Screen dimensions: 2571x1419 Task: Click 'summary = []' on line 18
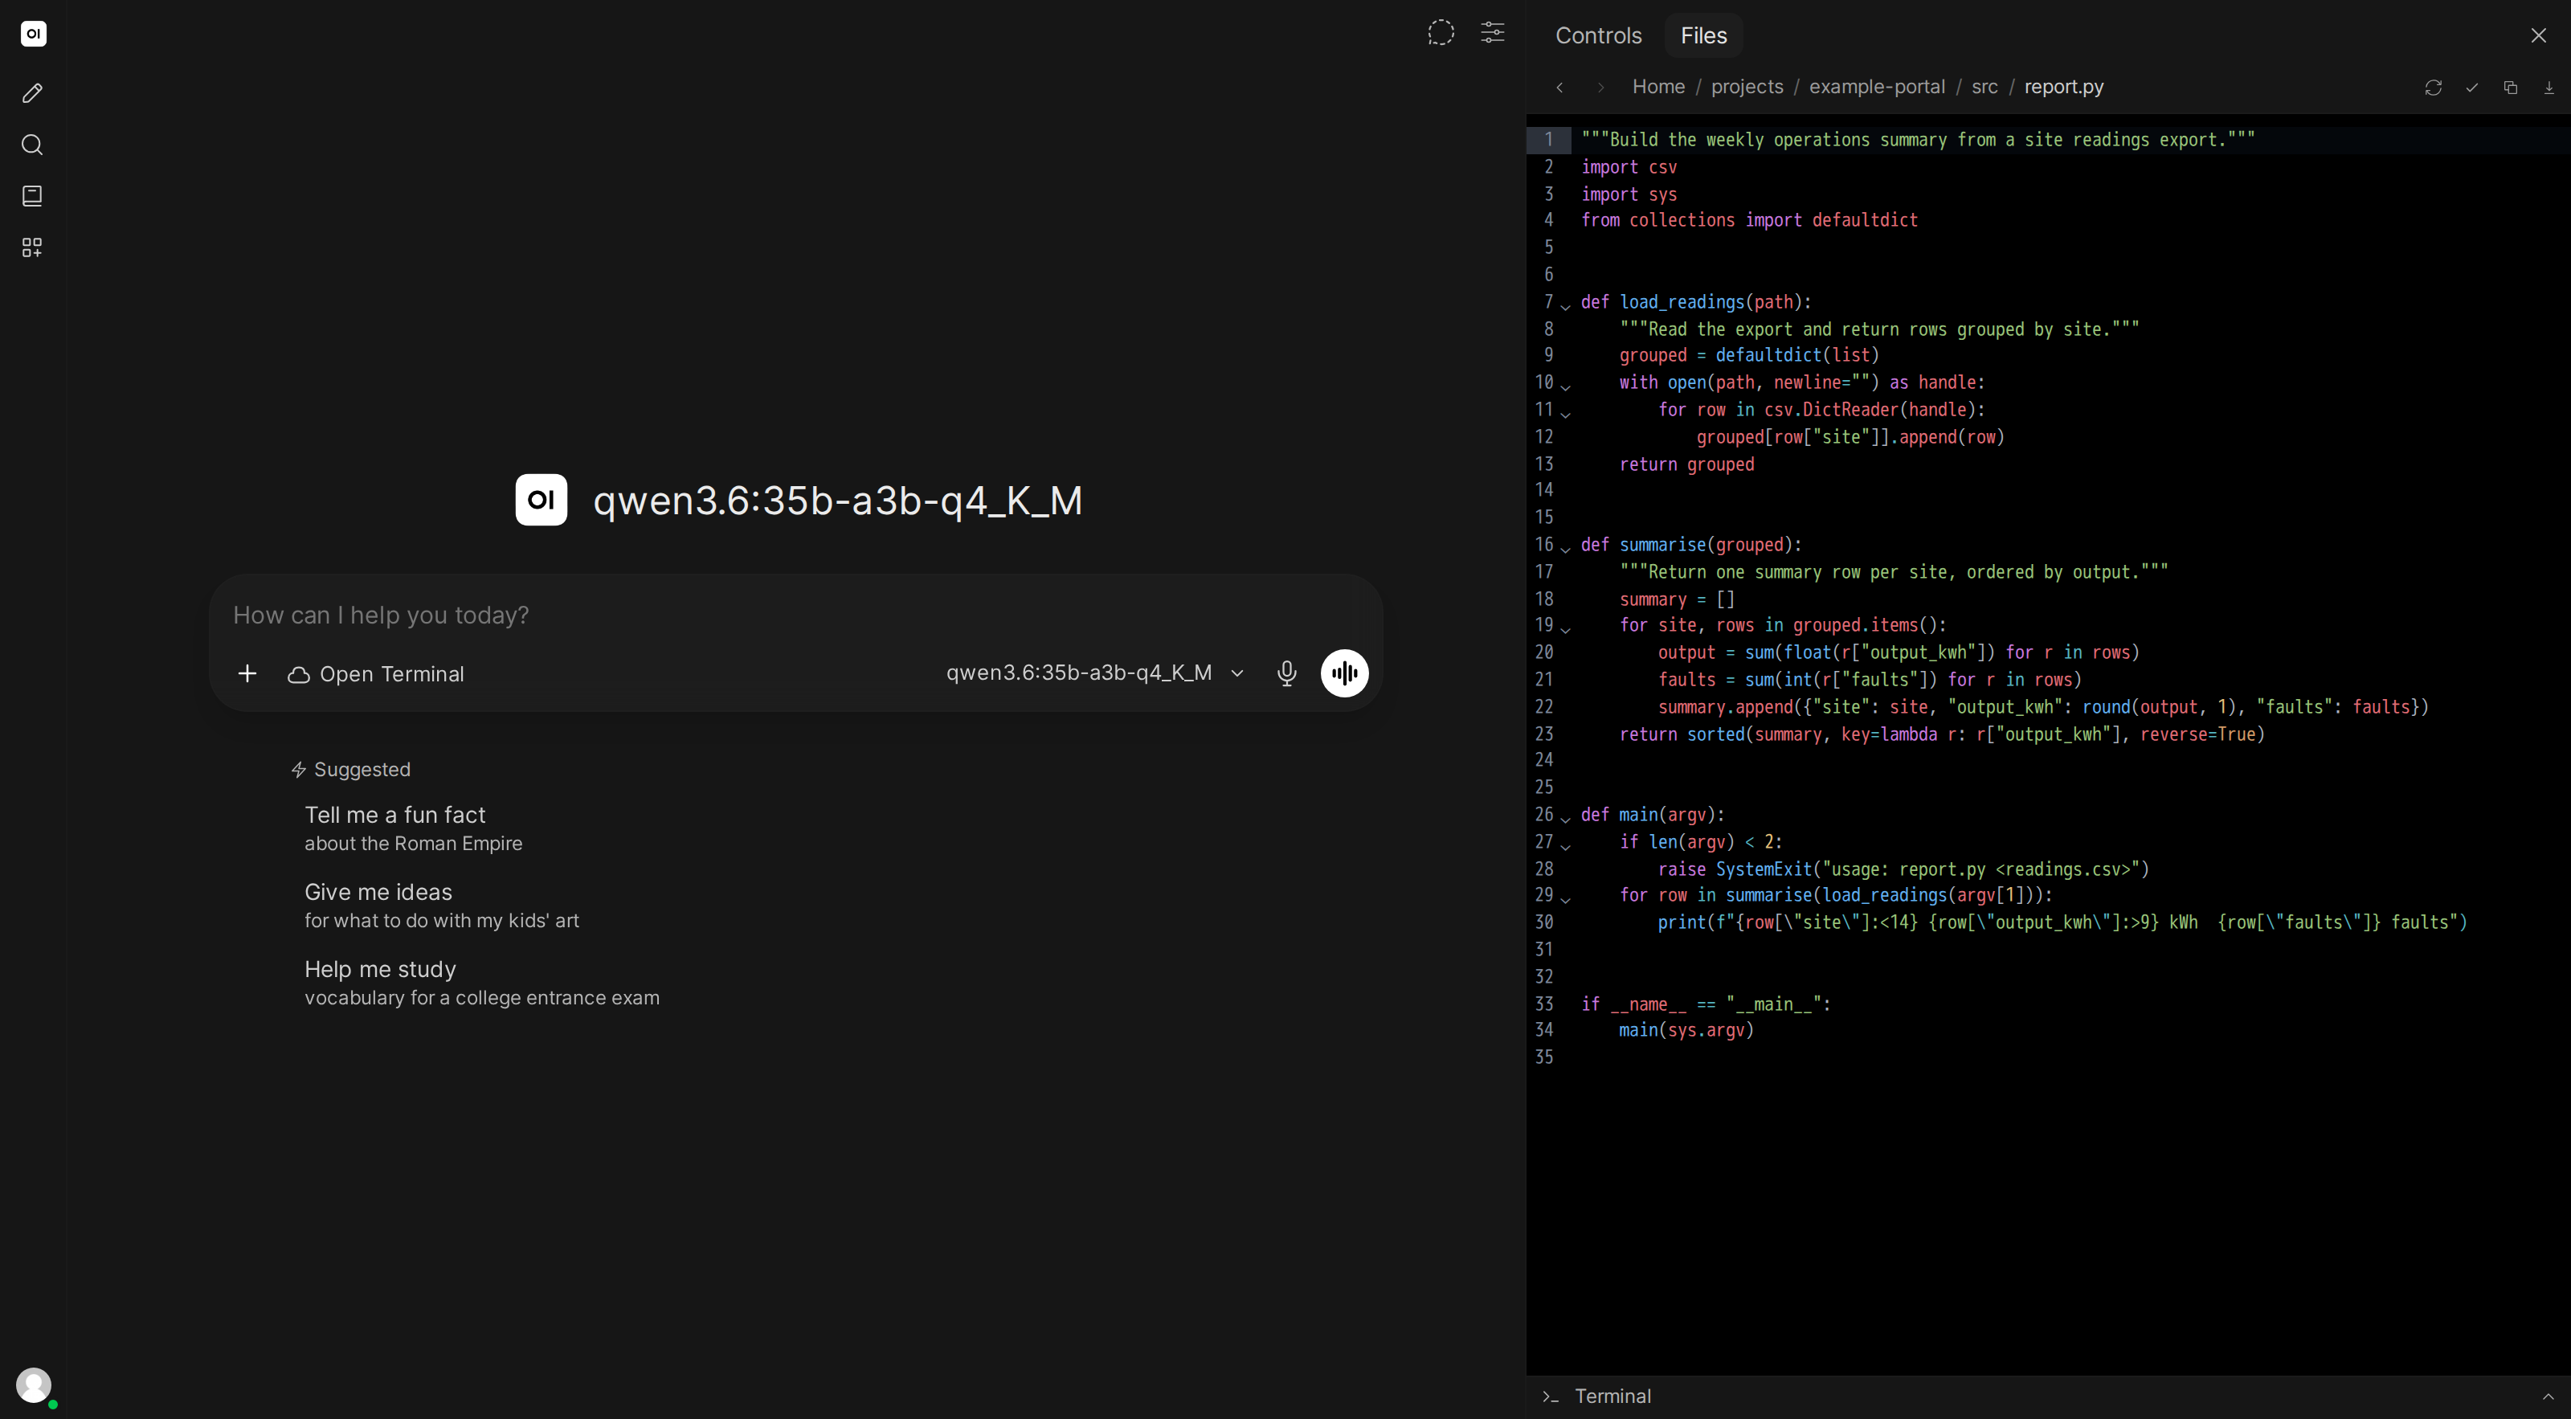coord(1677,599)
